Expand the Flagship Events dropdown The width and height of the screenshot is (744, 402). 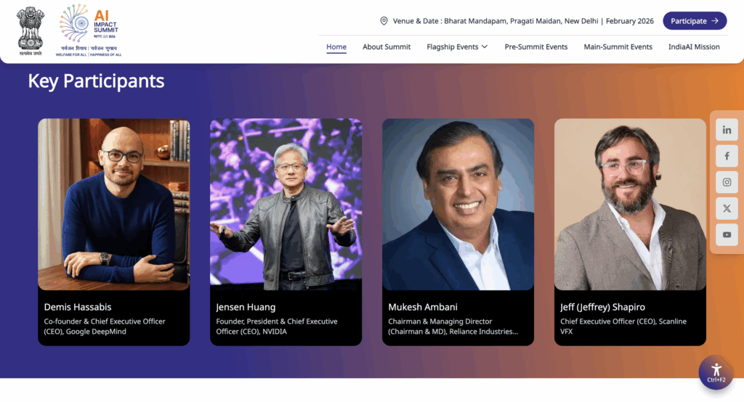click(457, 47)
